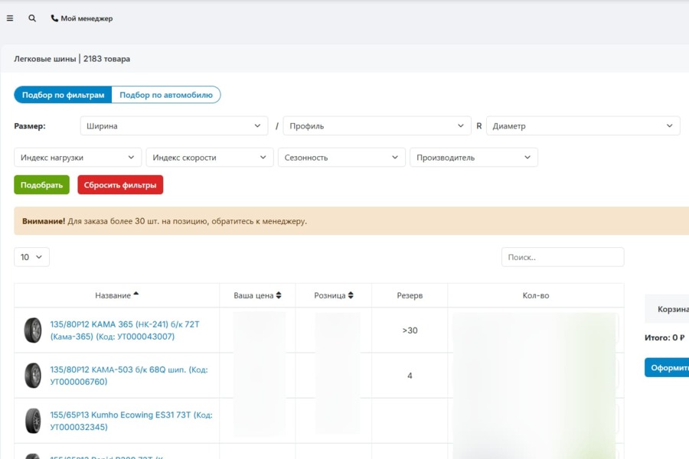Click the Внимание! order notice banner
Screen dimensions: 689x459
(x=351, y=221)
